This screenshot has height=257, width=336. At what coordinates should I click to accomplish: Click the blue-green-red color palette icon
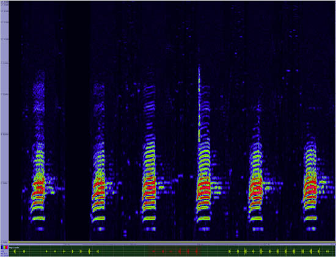point(4,247)
